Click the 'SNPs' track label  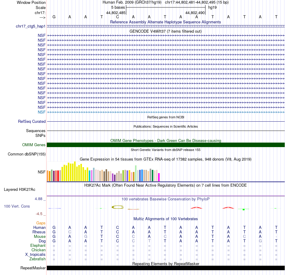[x=40, y=136]
